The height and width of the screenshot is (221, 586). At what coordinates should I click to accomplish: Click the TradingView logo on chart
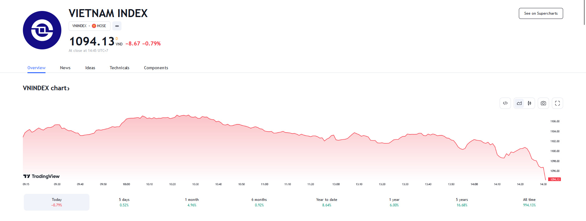coord(42,176)
